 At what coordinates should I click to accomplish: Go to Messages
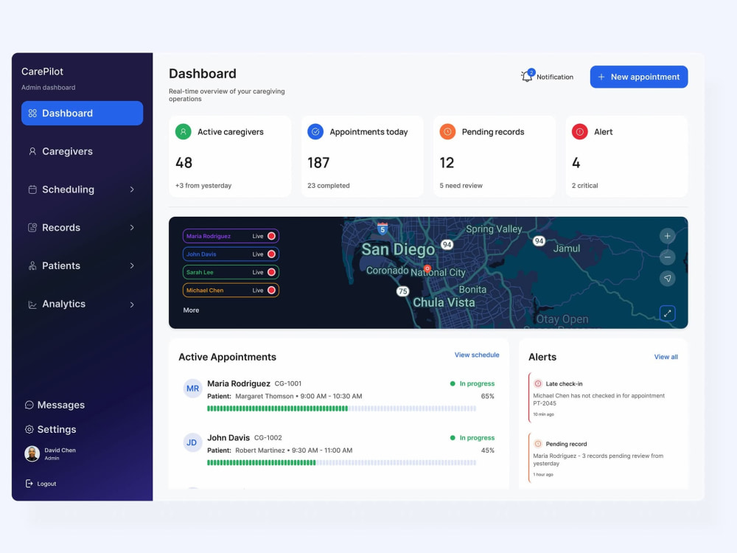pyautogui.click(x=55, y=405)
